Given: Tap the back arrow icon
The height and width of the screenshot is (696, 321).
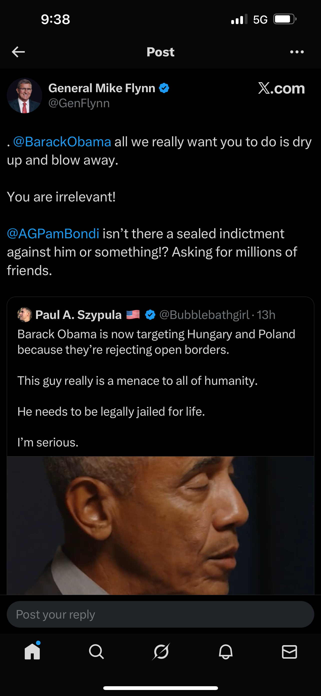Looking at the screenshot, I should pos(18,52).
